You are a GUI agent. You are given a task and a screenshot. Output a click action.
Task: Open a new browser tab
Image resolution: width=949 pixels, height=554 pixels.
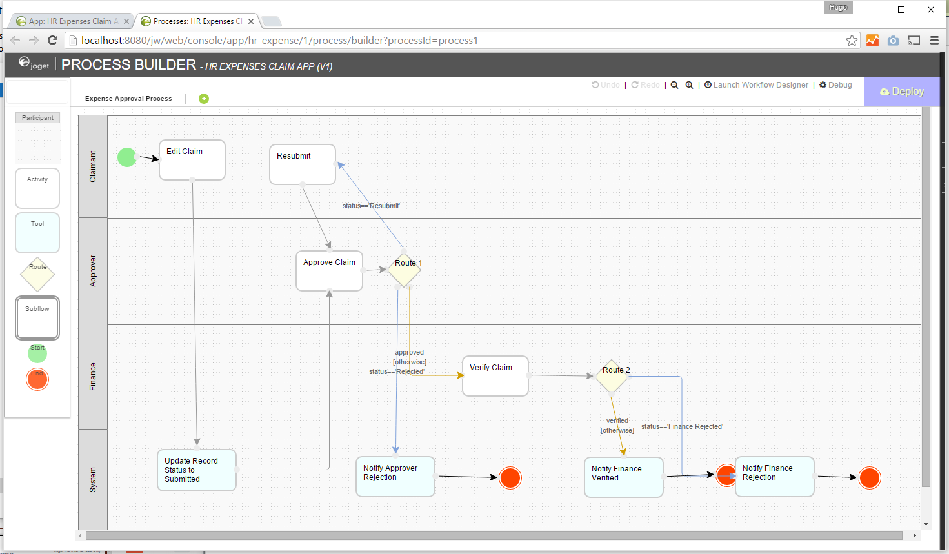(x=272, y=21)
